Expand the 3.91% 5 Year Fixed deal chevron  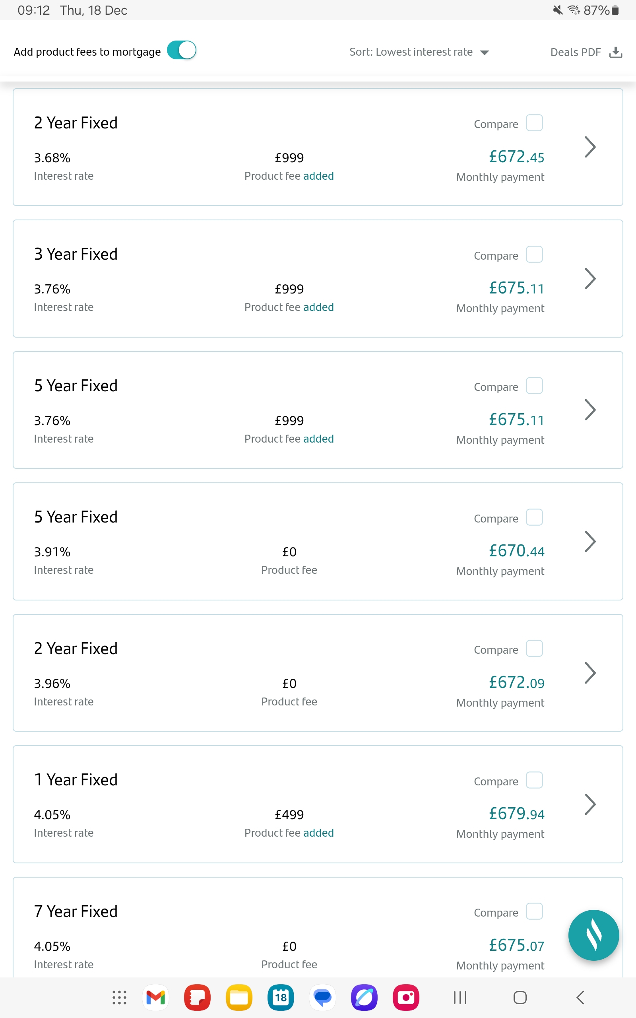tap(590, 541)
